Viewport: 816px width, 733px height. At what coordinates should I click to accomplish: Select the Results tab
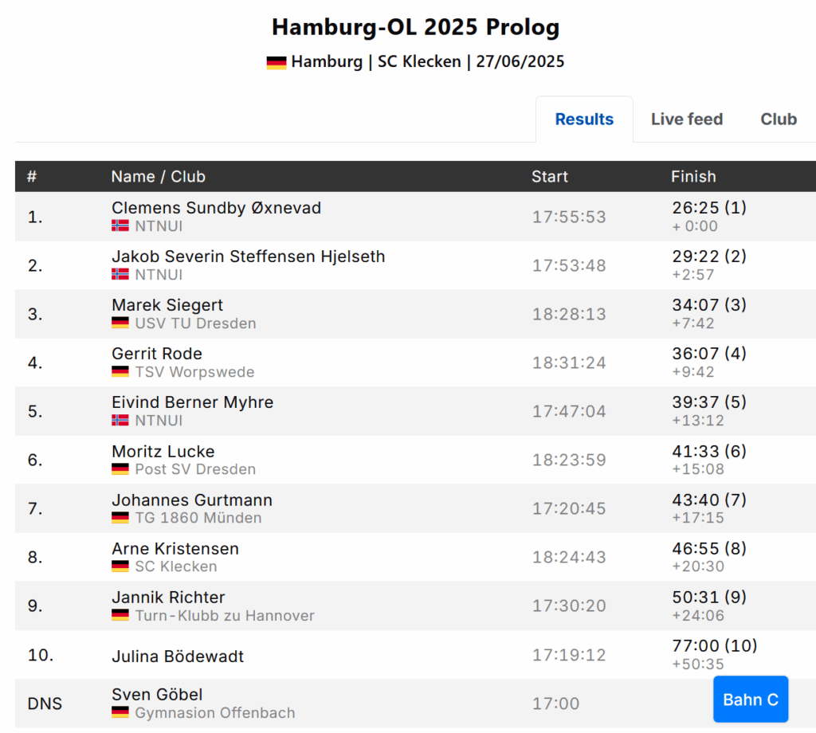(584, 120)
